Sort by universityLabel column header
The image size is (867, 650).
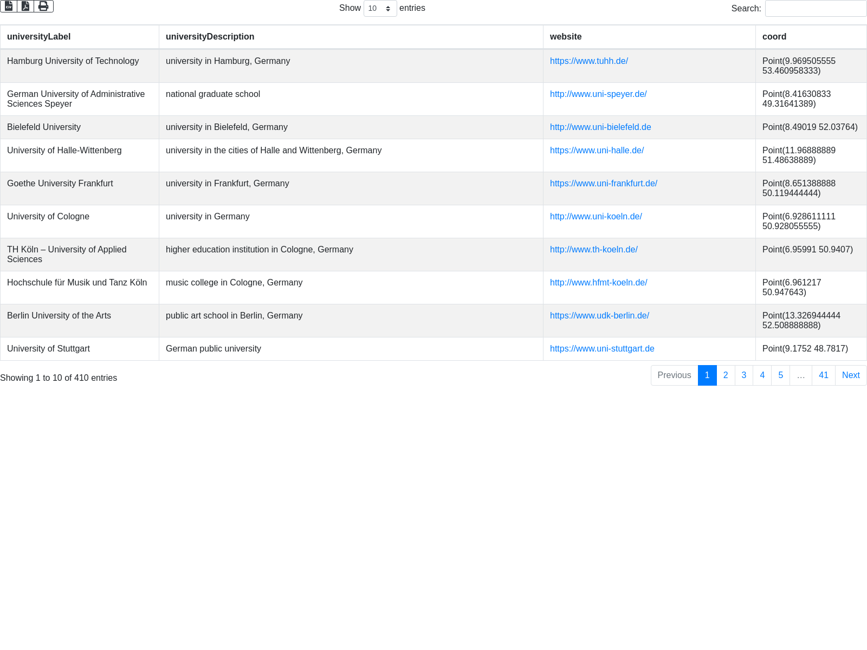pyautogui.click(x=39, y=37)
